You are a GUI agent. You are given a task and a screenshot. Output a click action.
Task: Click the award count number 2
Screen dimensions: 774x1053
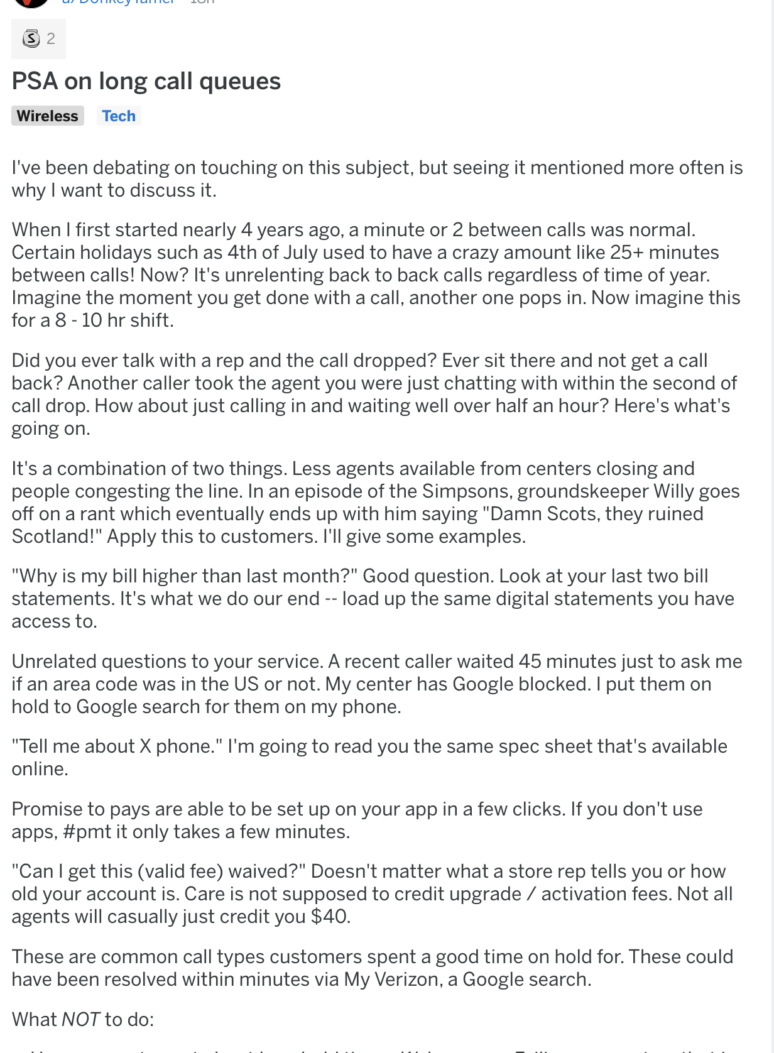[x=51, y=39]
